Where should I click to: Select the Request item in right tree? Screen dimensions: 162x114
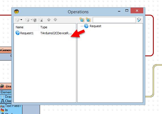[x=95, y=26]
